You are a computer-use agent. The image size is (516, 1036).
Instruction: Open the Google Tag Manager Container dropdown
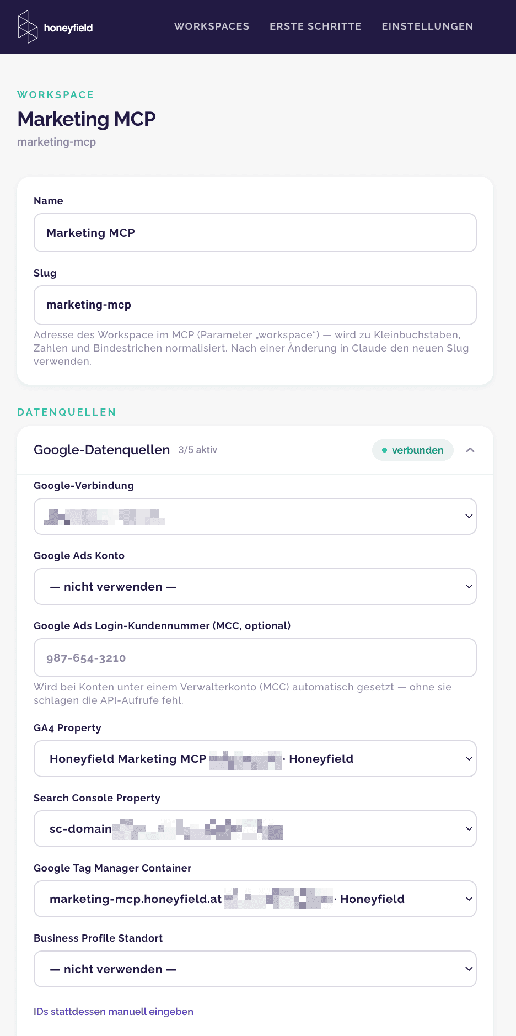(x=255, y=899)
